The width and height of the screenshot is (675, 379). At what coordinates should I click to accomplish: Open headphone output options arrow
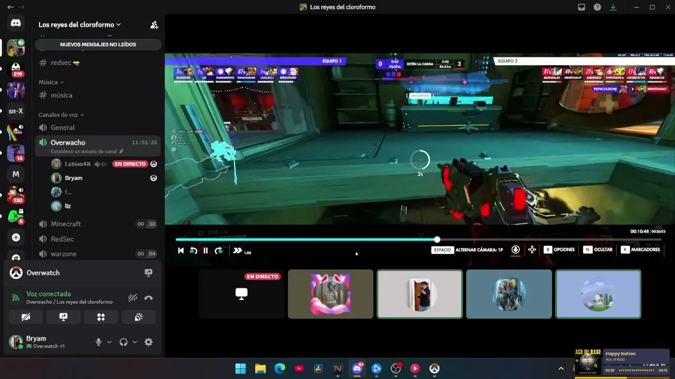134,342
